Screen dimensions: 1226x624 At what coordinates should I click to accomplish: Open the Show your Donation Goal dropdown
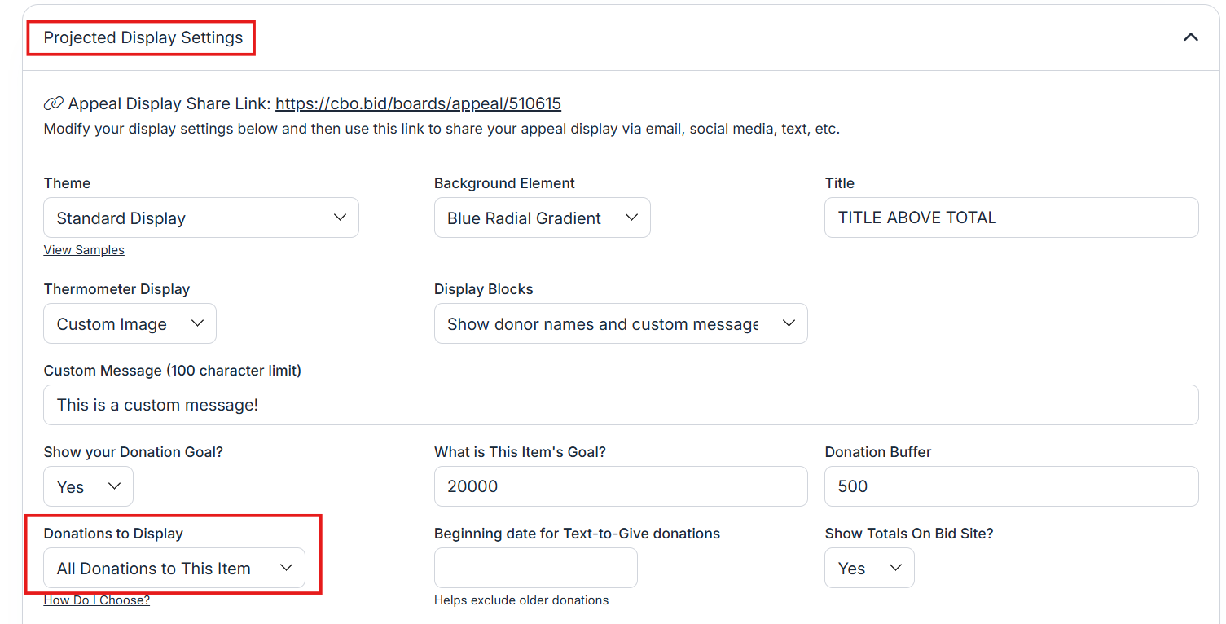click(x=88, y=487)
